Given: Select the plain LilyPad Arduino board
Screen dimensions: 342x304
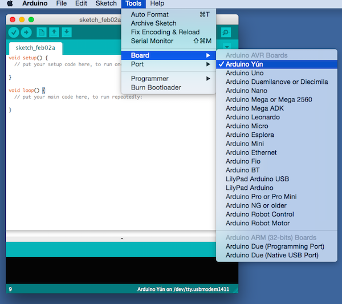Looking at the screenshot, I should point(276,188).
